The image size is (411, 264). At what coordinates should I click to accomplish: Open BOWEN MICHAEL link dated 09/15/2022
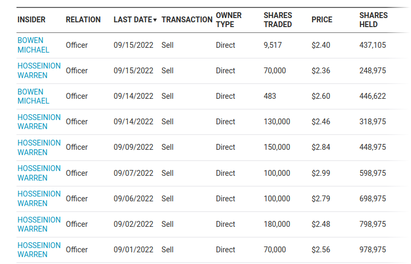[33, 45]
